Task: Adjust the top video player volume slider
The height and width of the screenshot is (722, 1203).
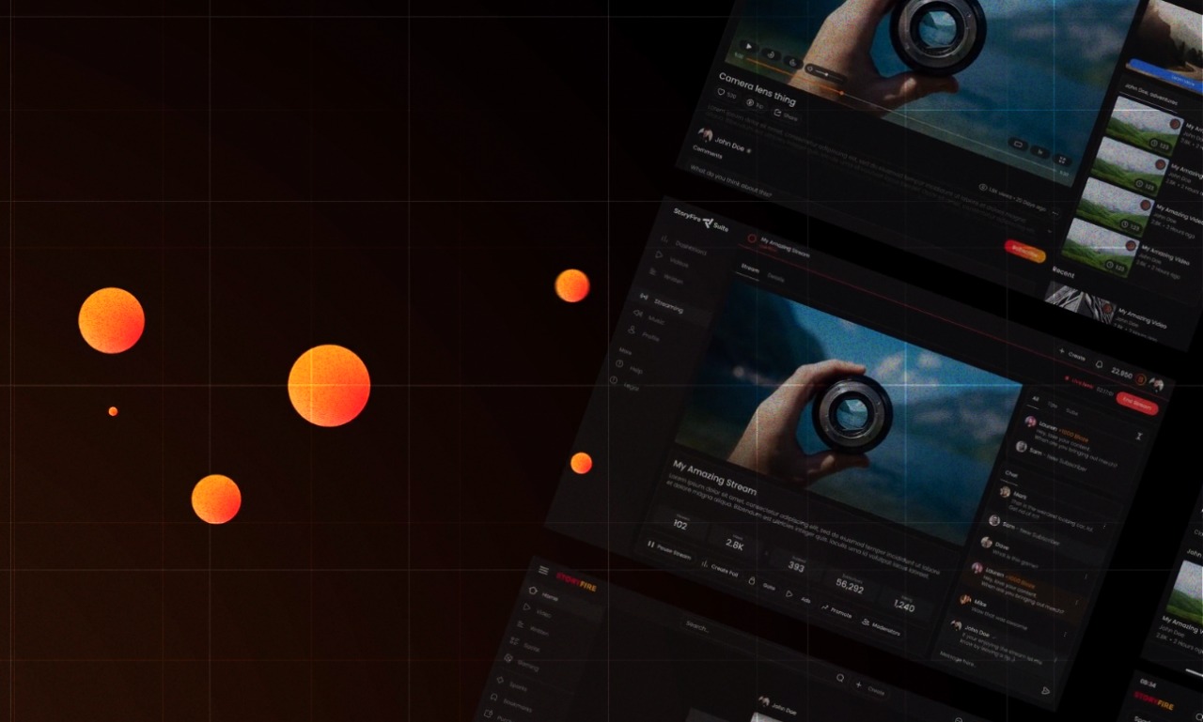Action: click(x=826, y=75)
